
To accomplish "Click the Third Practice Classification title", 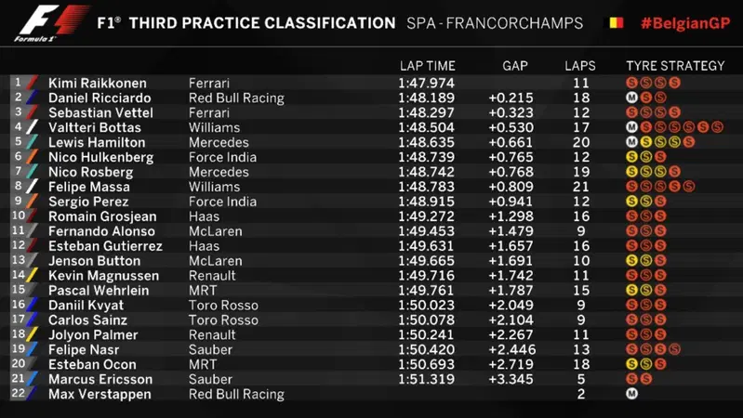I will (262, 23).
